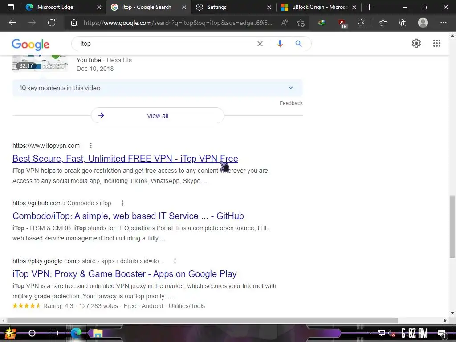456x342 pixels.
Task: Open uBlock Origin extension showing 16
Action: point(342,24)
